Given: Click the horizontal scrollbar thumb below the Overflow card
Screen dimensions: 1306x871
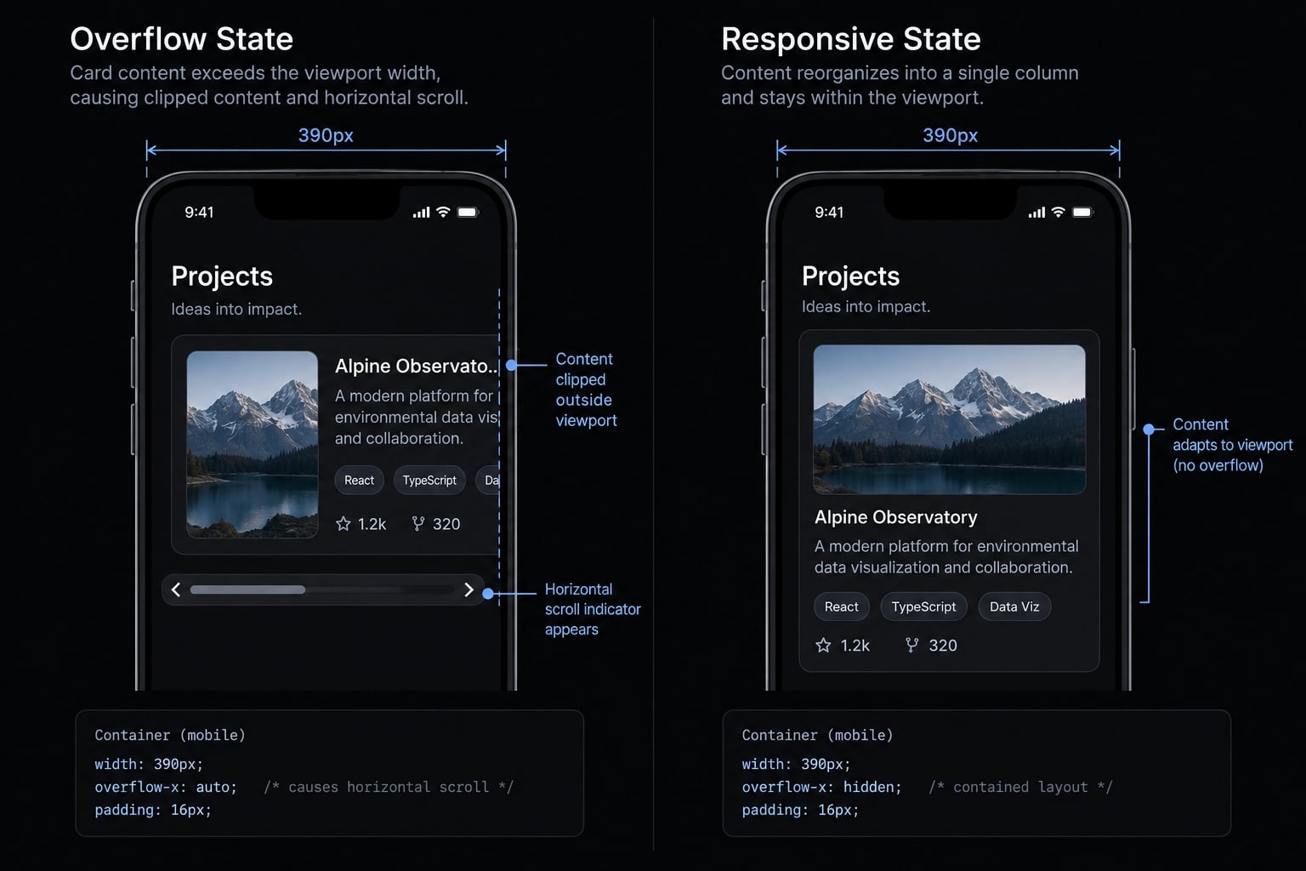Looking at the screenshot, I should [x=247, y=589].
